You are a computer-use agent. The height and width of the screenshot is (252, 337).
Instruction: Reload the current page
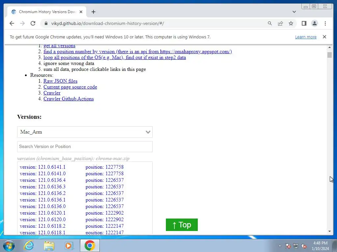pyautogui.click(x=33, y=23)
